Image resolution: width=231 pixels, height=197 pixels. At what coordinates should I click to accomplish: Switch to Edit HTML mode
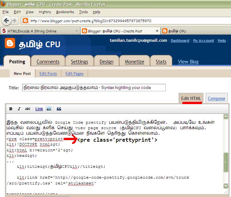191,98
